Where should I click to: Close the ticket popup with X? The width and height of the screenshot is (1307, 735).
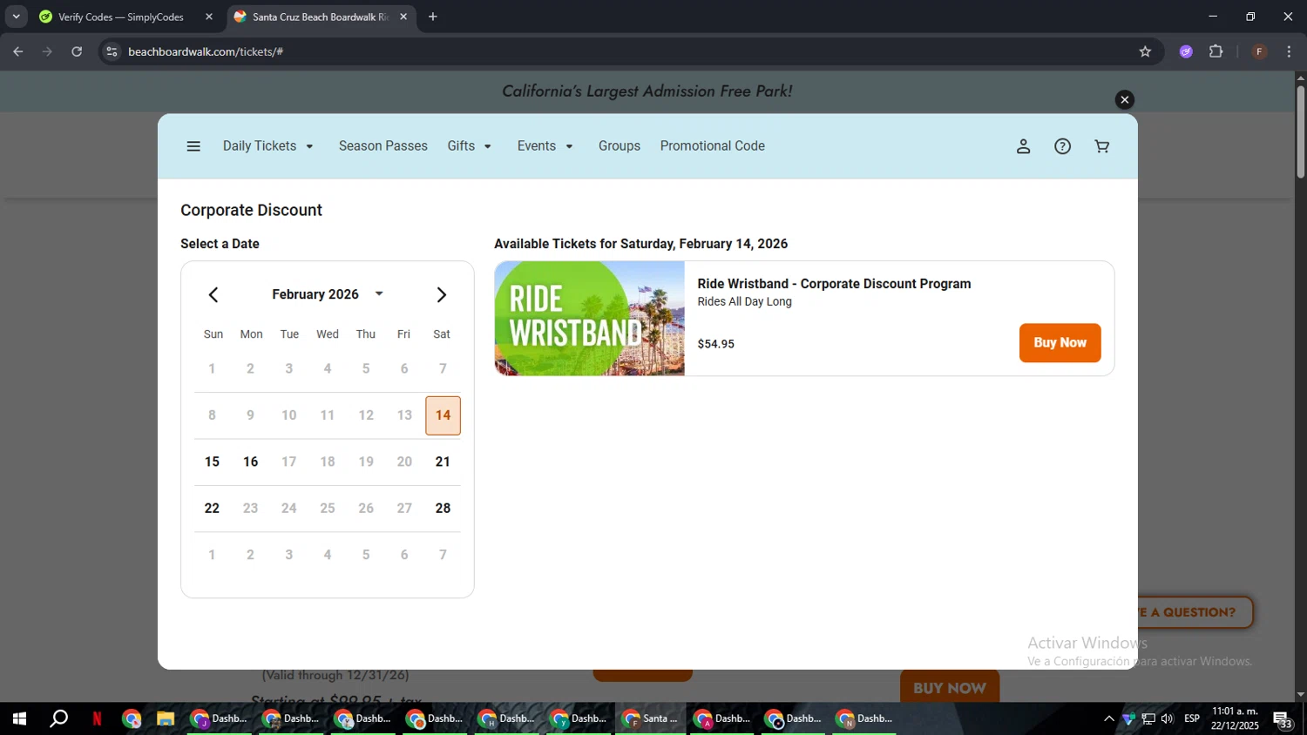coord(1125,99)
